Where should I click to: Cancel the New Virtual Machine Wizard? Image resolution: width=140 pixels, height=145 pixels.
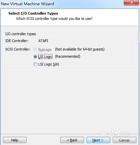[x=124, y=140]
